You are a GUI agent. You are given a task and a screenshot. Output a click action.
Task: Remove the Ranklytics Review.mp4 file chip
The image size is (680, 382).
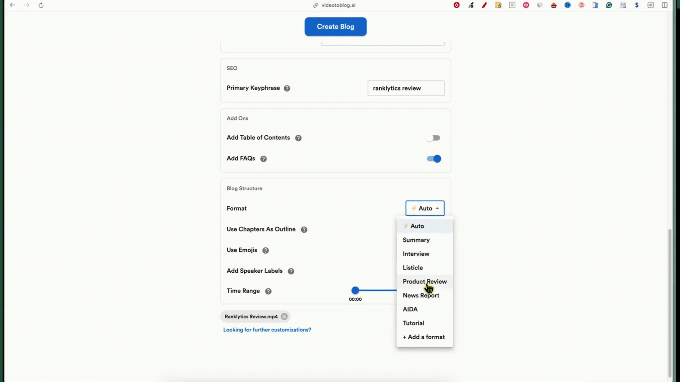[284, 317]
